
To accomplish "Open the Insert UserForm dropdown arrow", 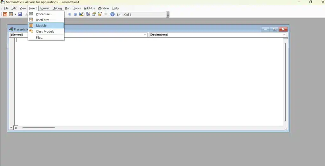I will 15,14.
